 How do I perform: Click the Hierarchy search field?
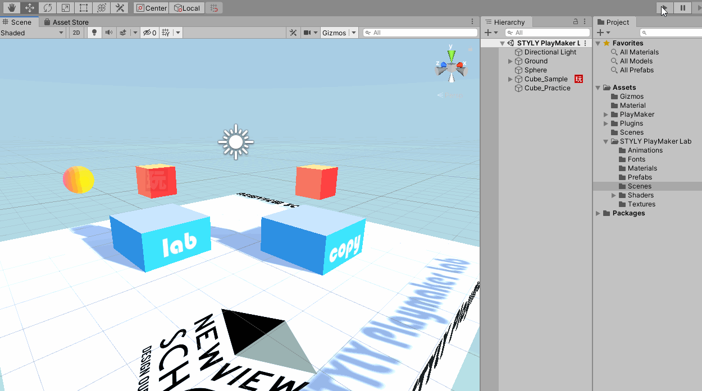pos(547,33)
